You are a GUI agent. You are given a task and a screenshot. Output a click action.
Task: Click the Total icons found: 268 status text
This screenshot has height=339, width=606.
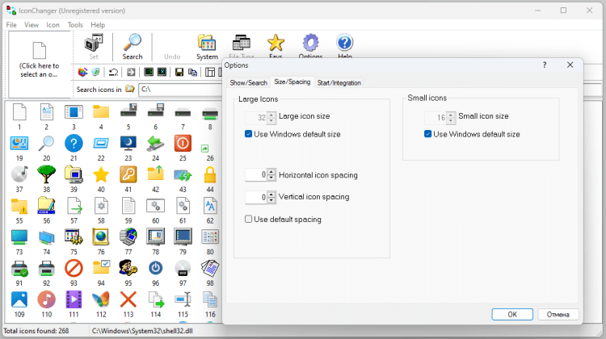click(x=36, y=331)
